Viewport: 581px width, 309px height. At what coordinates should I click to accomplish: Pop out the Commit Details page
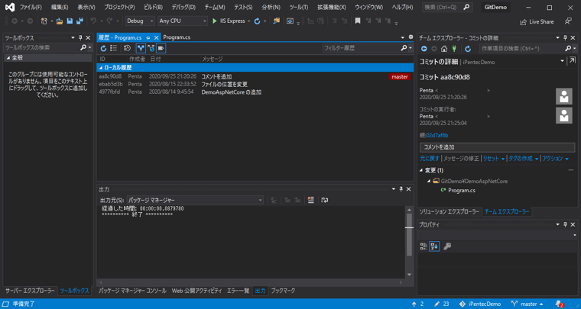pyautogui.click(x=572, y=60)
